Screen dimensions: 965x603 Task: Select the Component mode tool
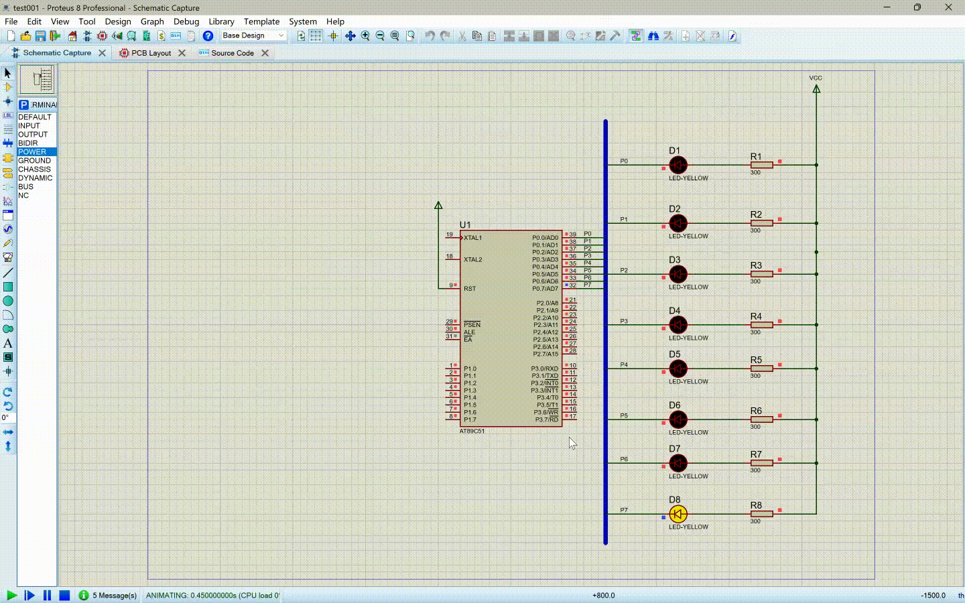[x=8, y=87]
